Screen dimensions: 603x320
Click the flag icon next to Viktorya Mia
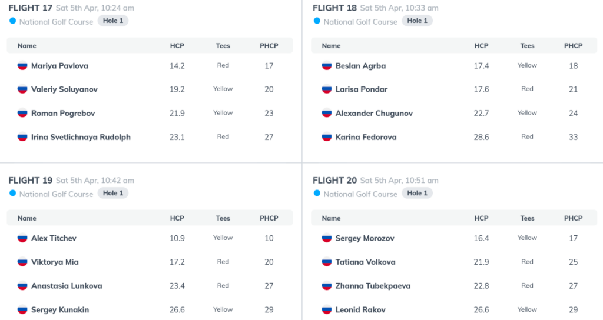(x=22, y=262)
